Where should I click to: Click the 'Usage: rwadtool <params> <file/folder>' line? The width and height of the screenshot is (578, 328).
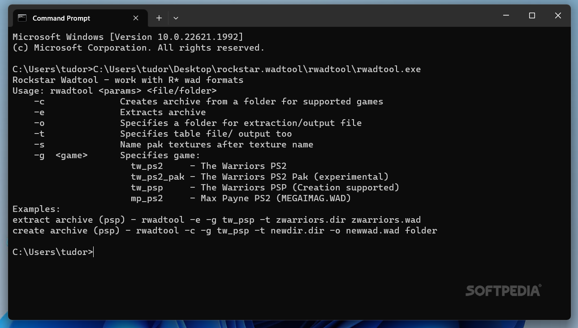point(114,91)
